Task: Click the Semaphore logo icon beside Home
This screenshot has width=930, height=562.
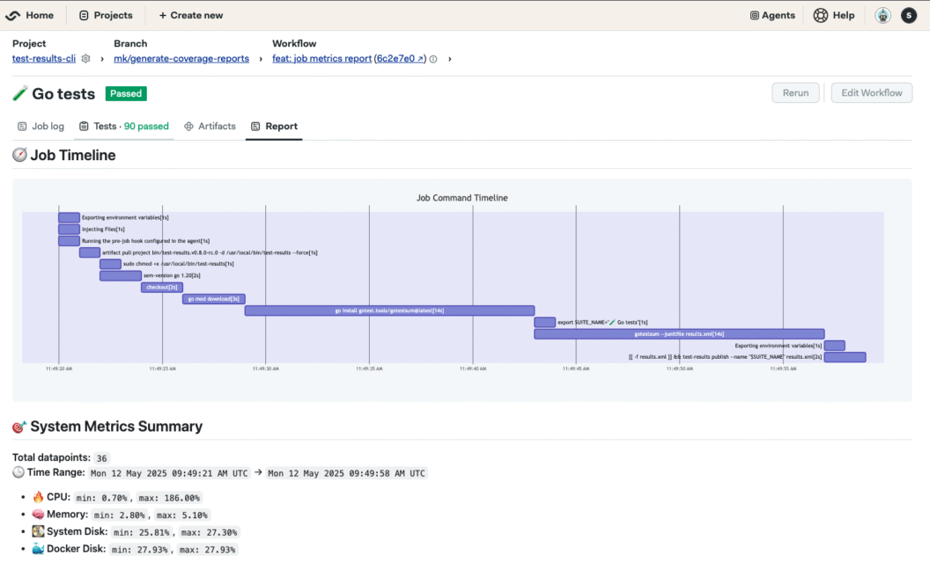Action: [x=12, y=16]
